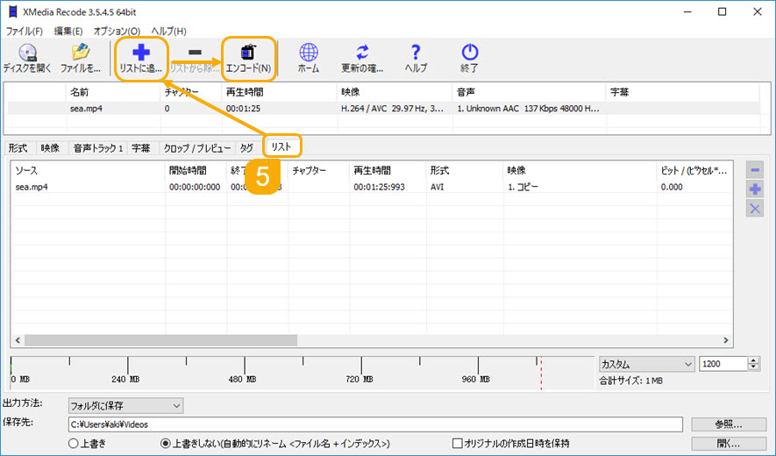Viewport: 776px width, 456px height.
Task: Click the ビット / ピクセル column header
Action: 694,170
